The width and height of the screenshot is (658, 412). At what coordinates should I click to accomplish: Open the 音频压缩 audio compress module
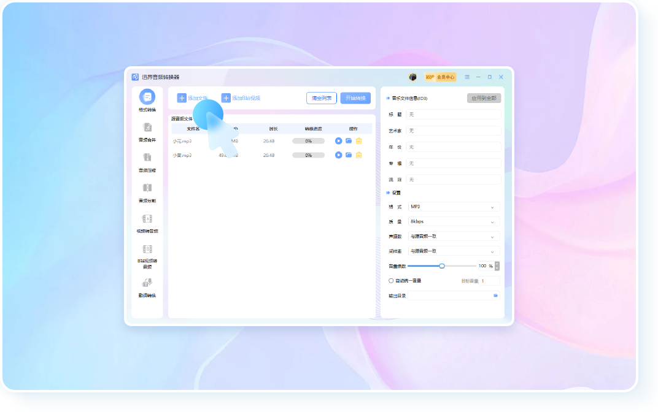tap(147, 162)
